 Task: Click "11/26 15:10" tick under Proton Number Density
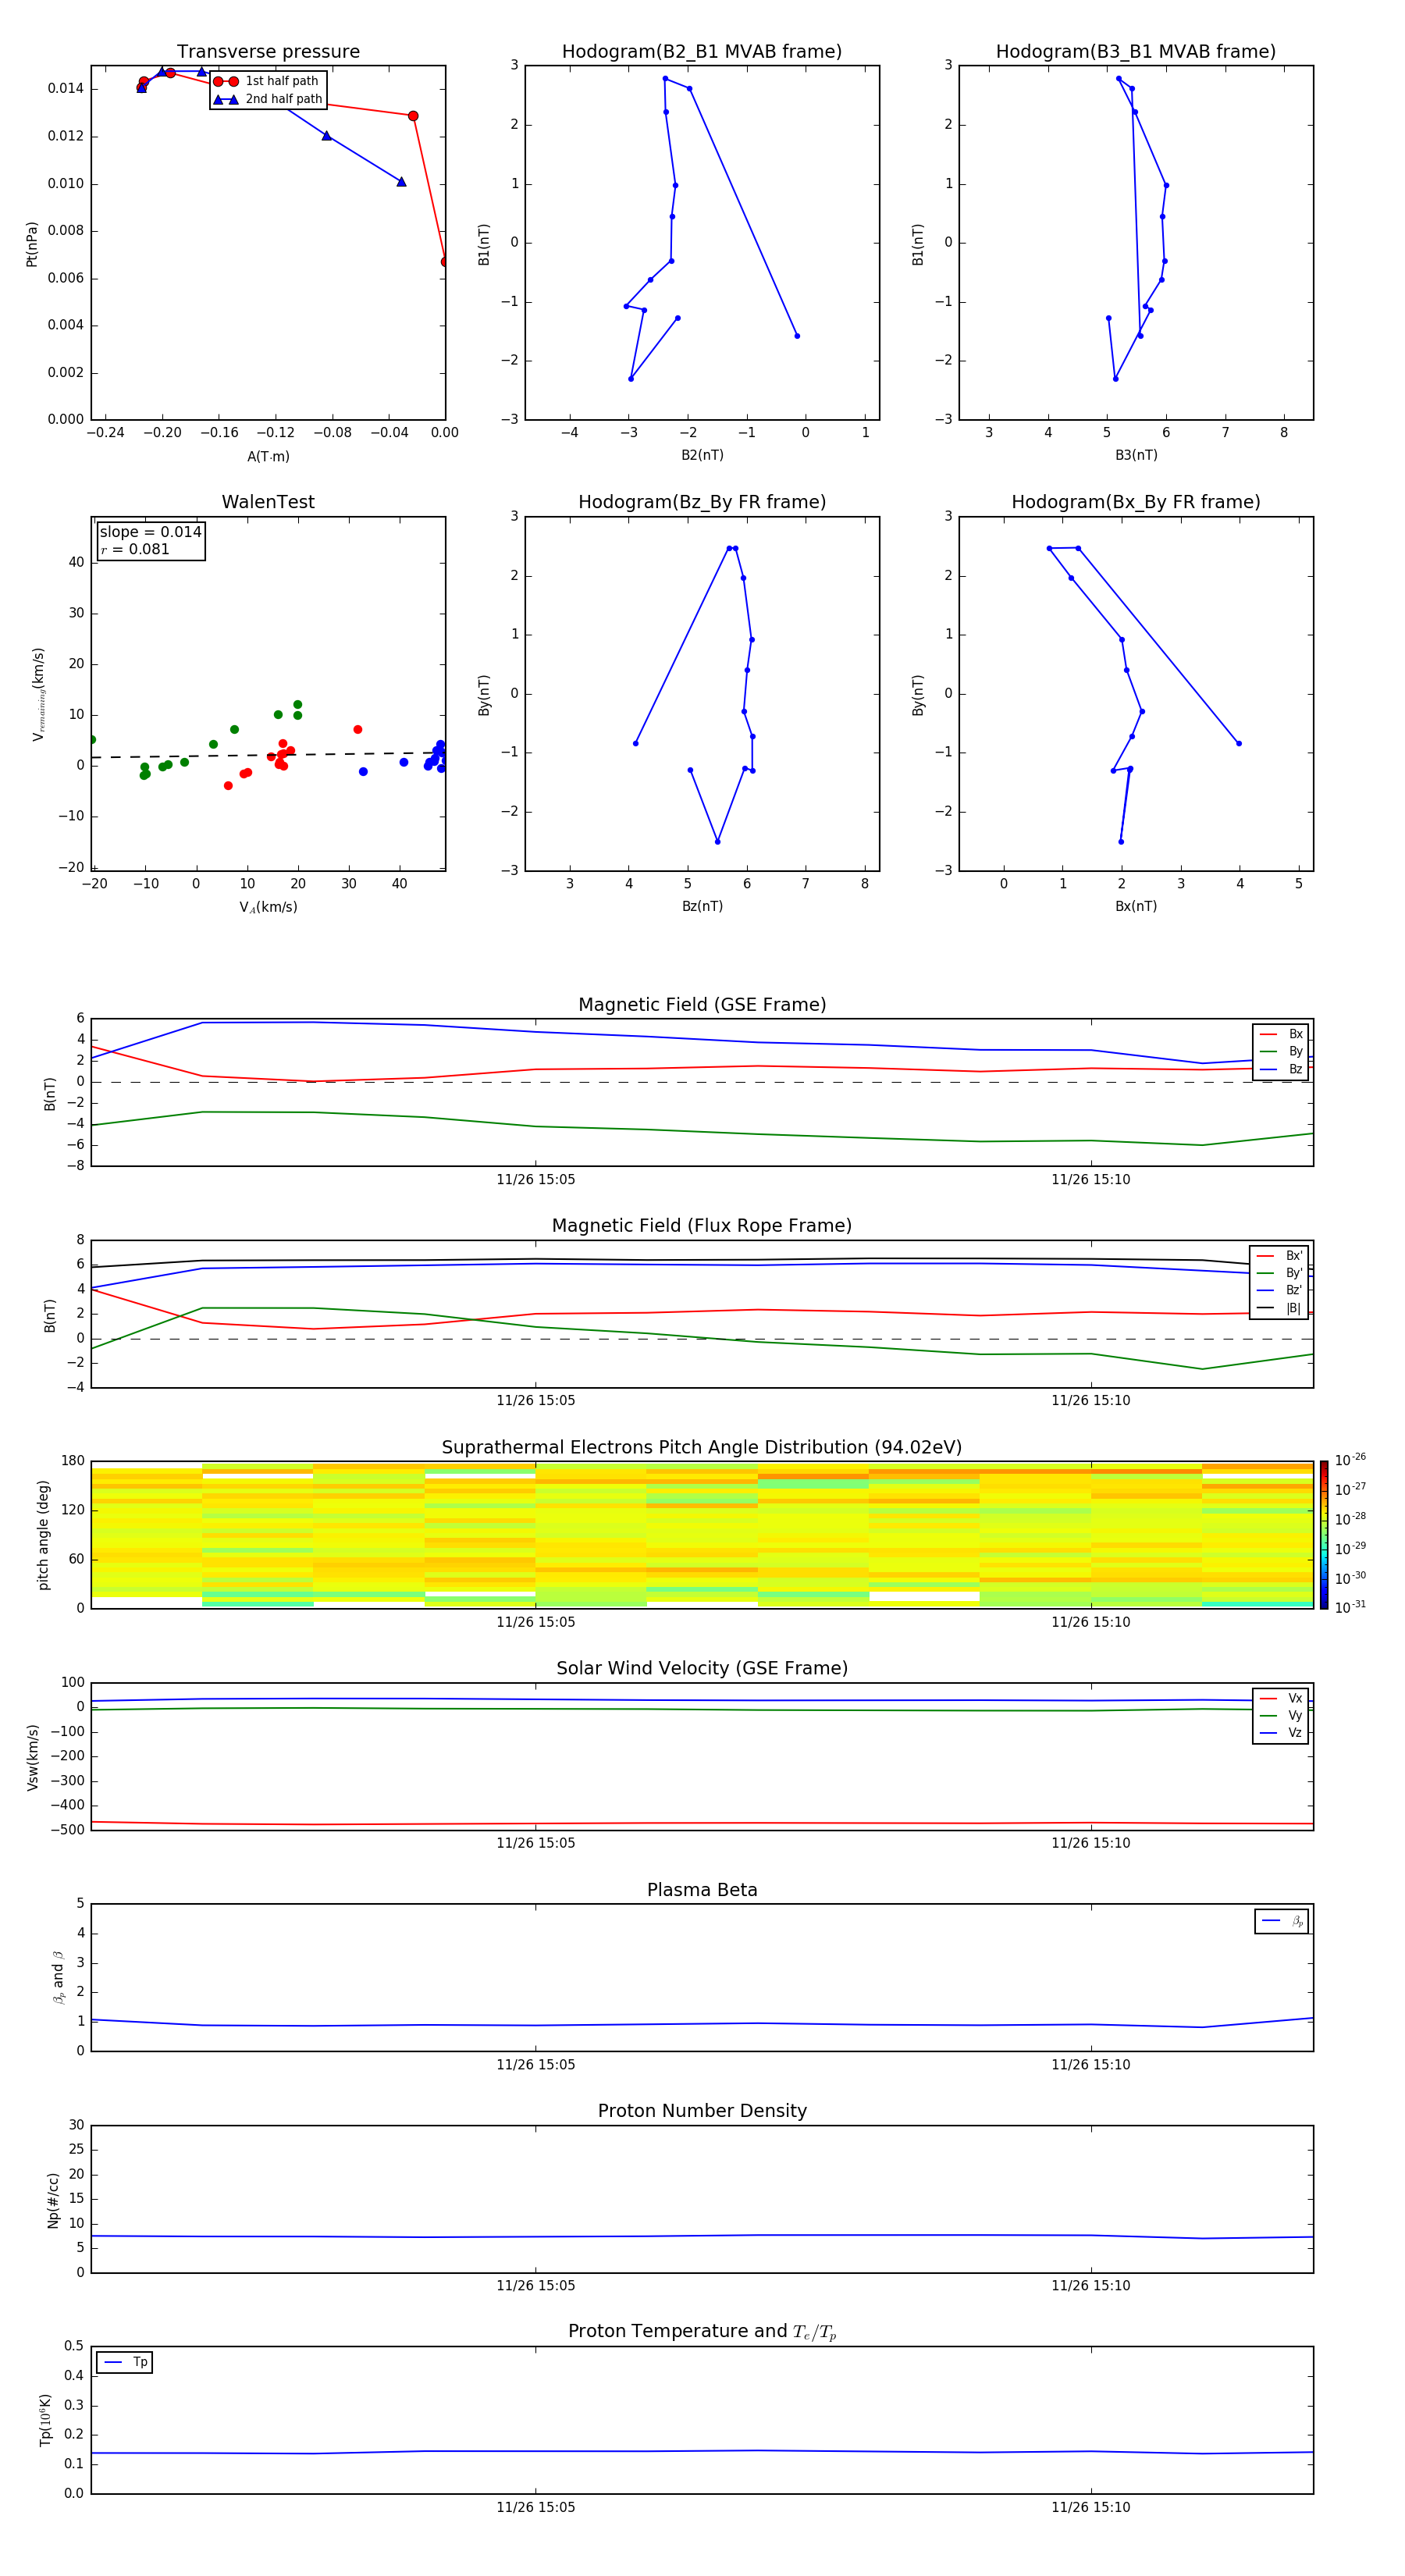point(1090,2285)
